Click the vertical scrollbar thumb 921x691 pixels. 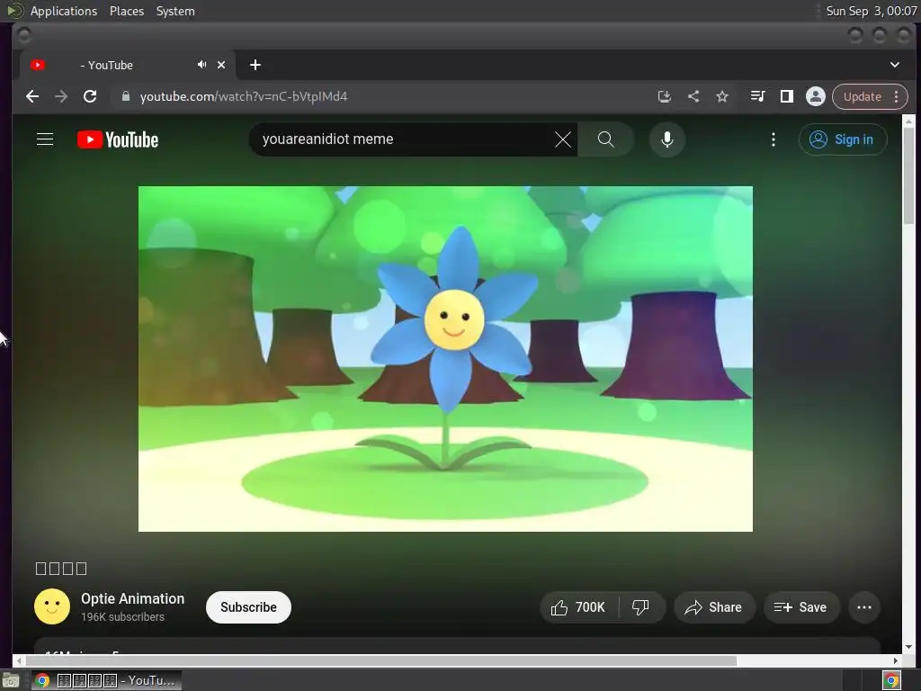coord(908,175)
